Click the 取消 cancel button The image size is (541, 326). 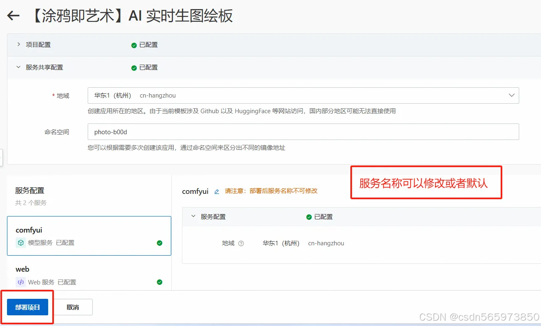coord(73,307)
